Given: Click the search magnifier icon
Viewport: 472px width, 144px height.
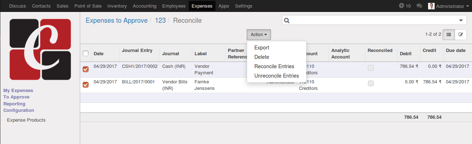Looking at the screenshot, I should [x=287, y=21].
